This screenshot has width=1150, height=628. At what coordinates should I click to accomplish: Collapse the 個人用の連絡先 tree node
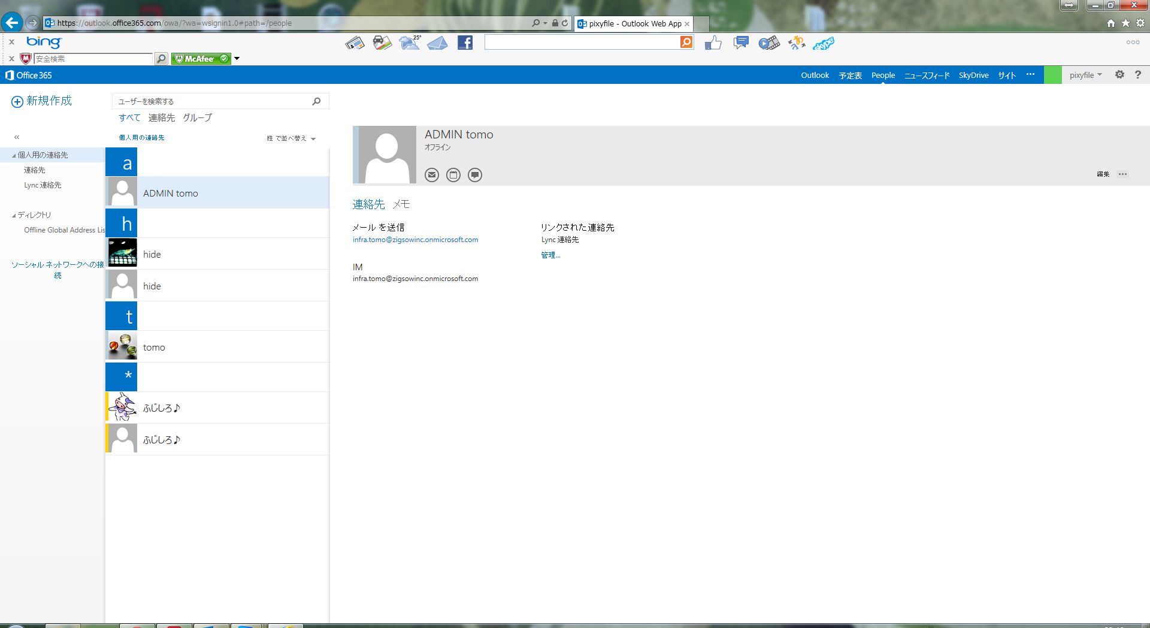[14, 156]
